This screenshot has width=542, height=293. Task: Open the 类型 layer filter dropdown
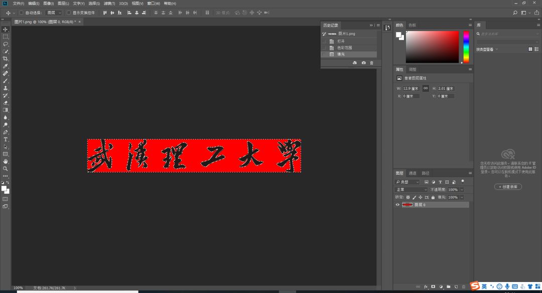click(407, 182)
